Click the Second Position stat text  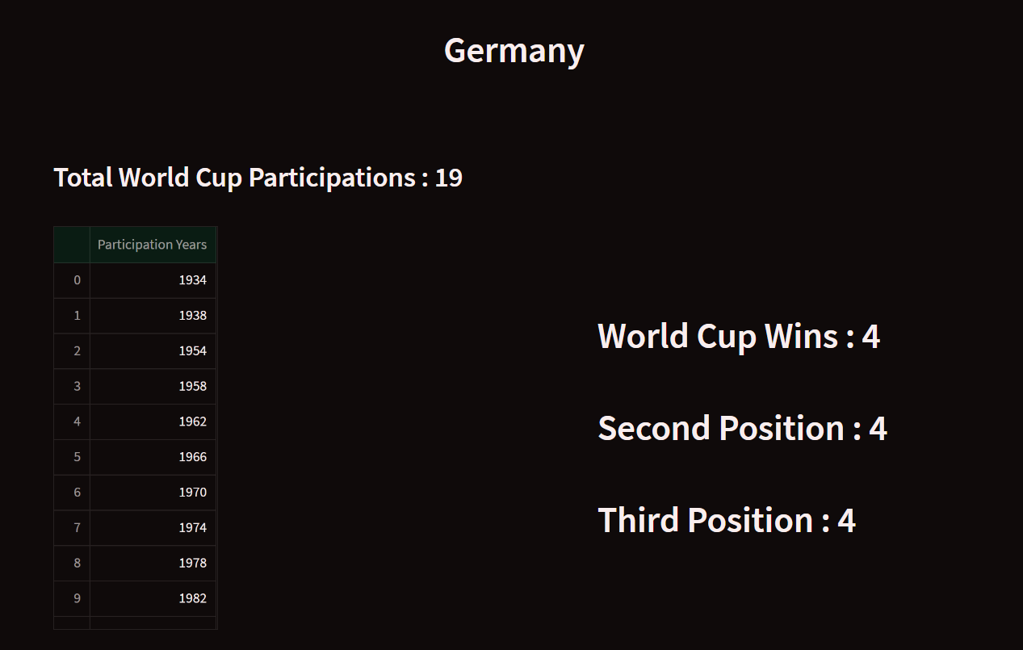click(742, 428)
